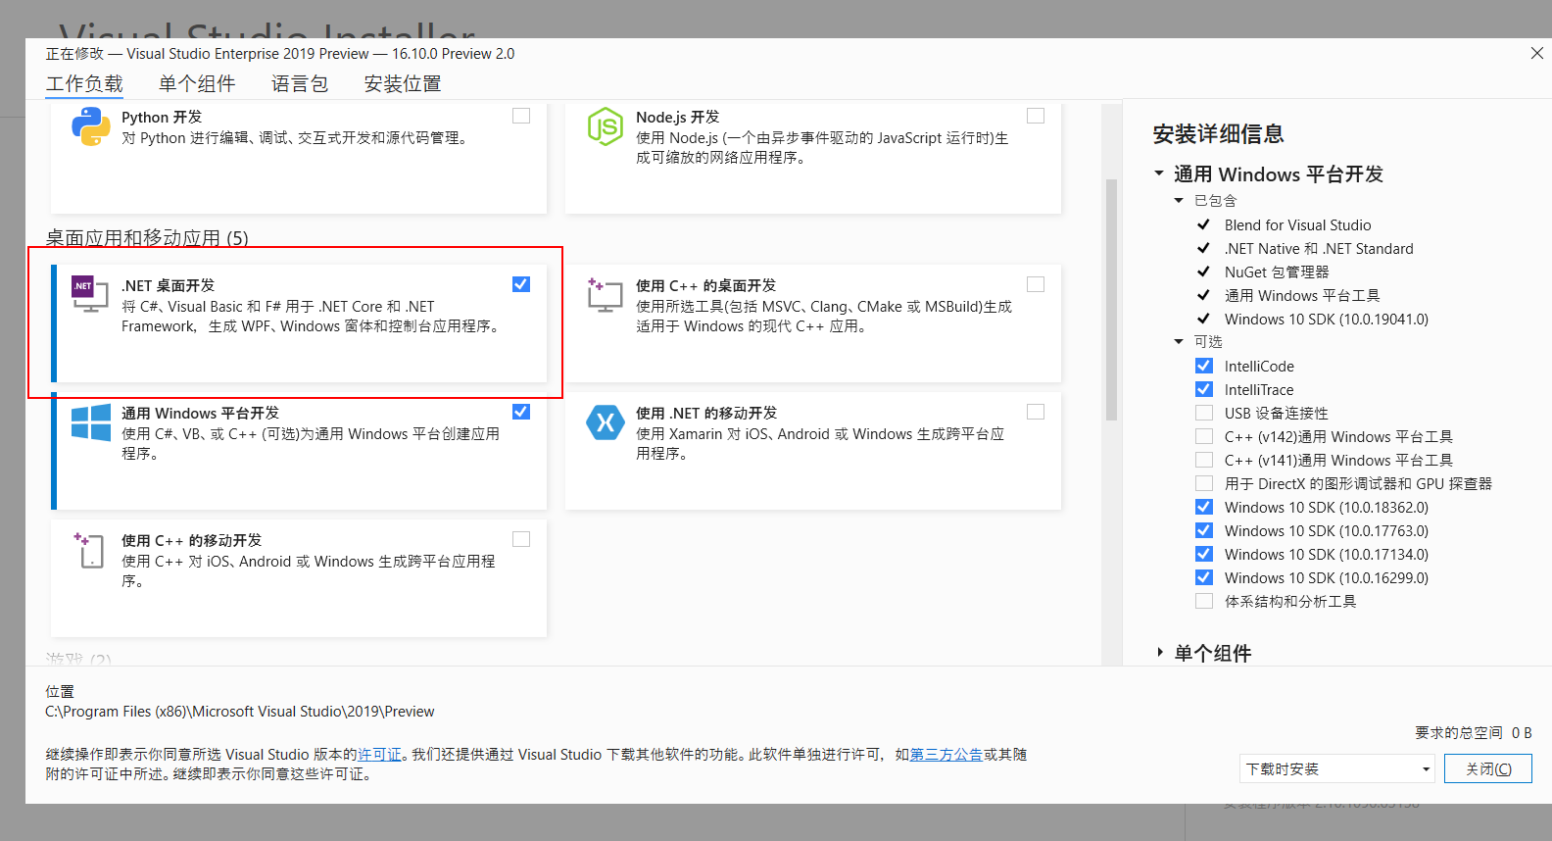Viewport: 1552px width, 841px height.
Task: Switch to the 单个组件 tab
Action: point(197,84)
